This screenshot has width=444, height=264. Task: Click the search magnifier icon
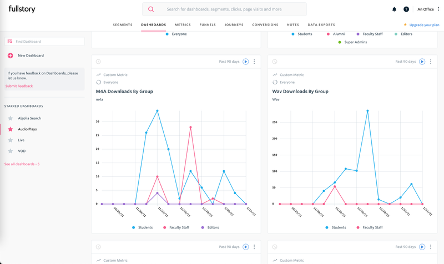click(151, 9)
